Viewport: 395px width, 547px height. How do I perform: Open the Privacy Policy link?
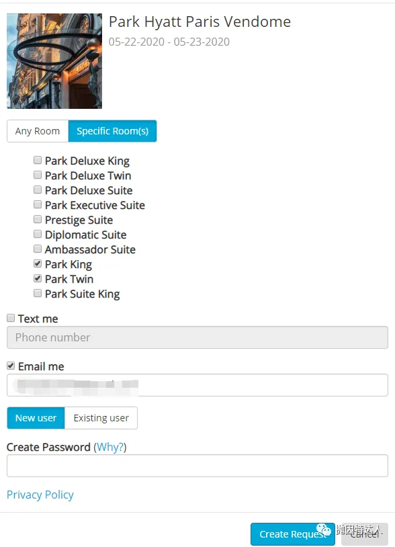pyautogui.click(x=40, y=495)
